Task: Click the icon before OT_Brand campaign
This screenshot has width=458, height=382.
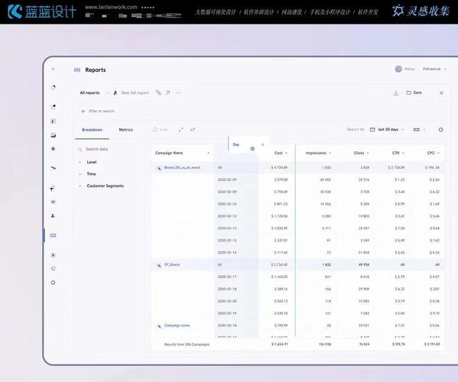Action: (159, 265)
